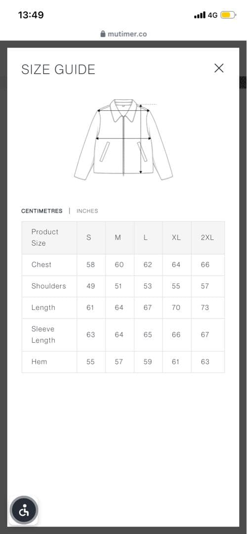Select the S size column header

click(x=89, y=238)
